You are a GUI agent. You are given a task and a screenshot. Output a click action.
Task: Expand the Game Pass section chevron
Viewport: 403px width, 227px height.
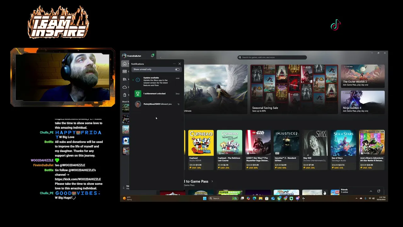(212, 181)
